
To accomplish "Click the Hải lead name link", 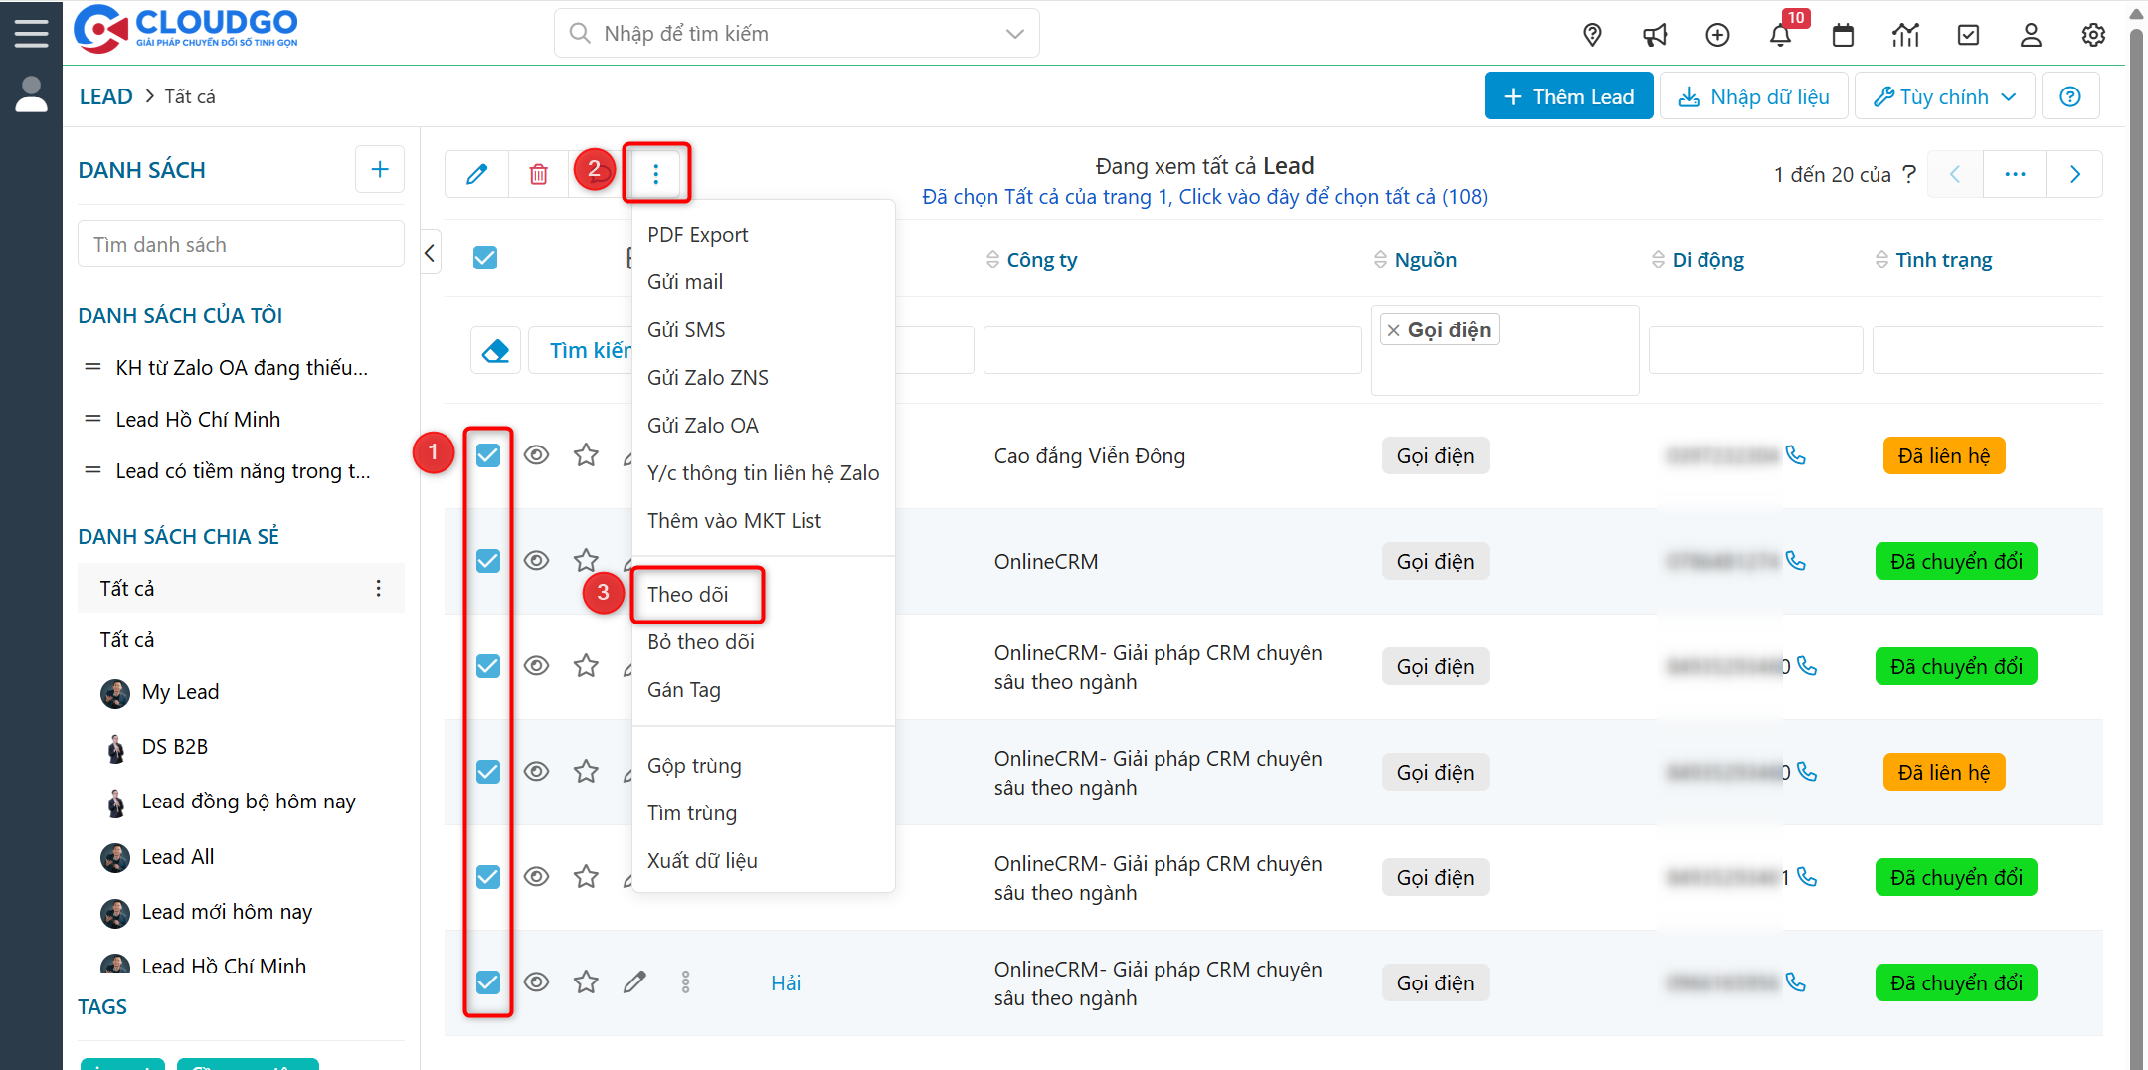I will 786,983.
